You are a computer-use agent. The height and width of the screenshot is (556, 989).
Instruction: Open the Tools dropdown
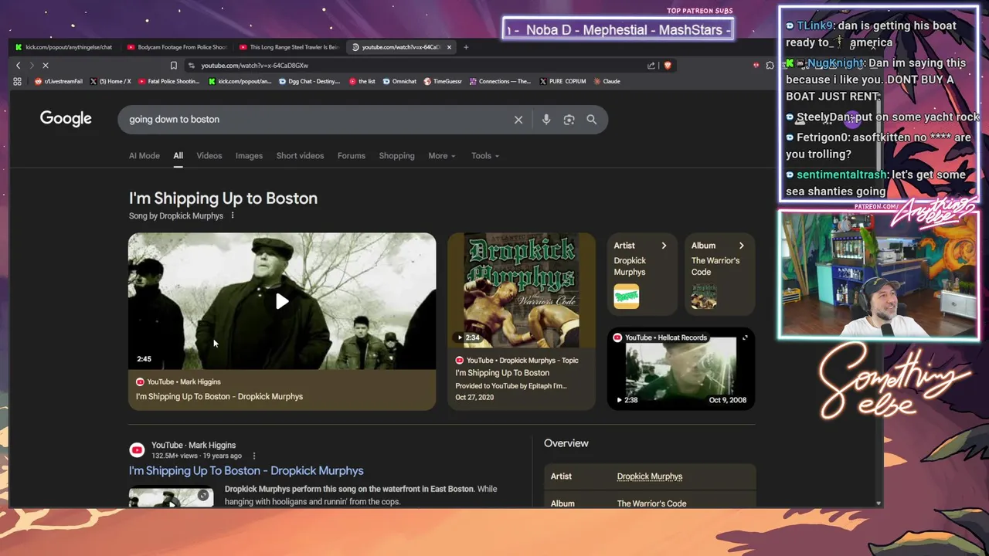[x=485, y=156]
